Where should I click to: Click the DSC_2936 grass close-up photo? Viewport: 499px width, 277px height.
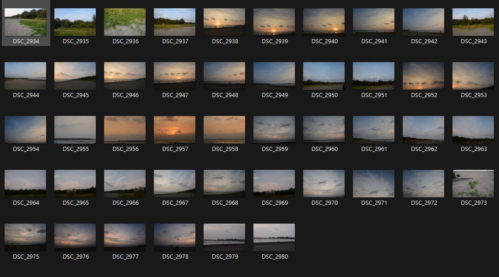[x=125, y=22]
